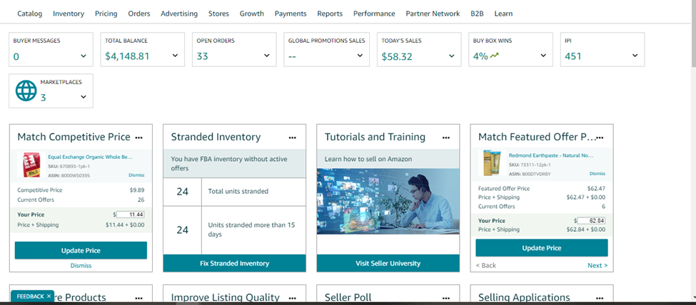Screen dimensions: 696x305
Task: Click Fix Stranded Inventory button
Action: click(x=234, y=263)
